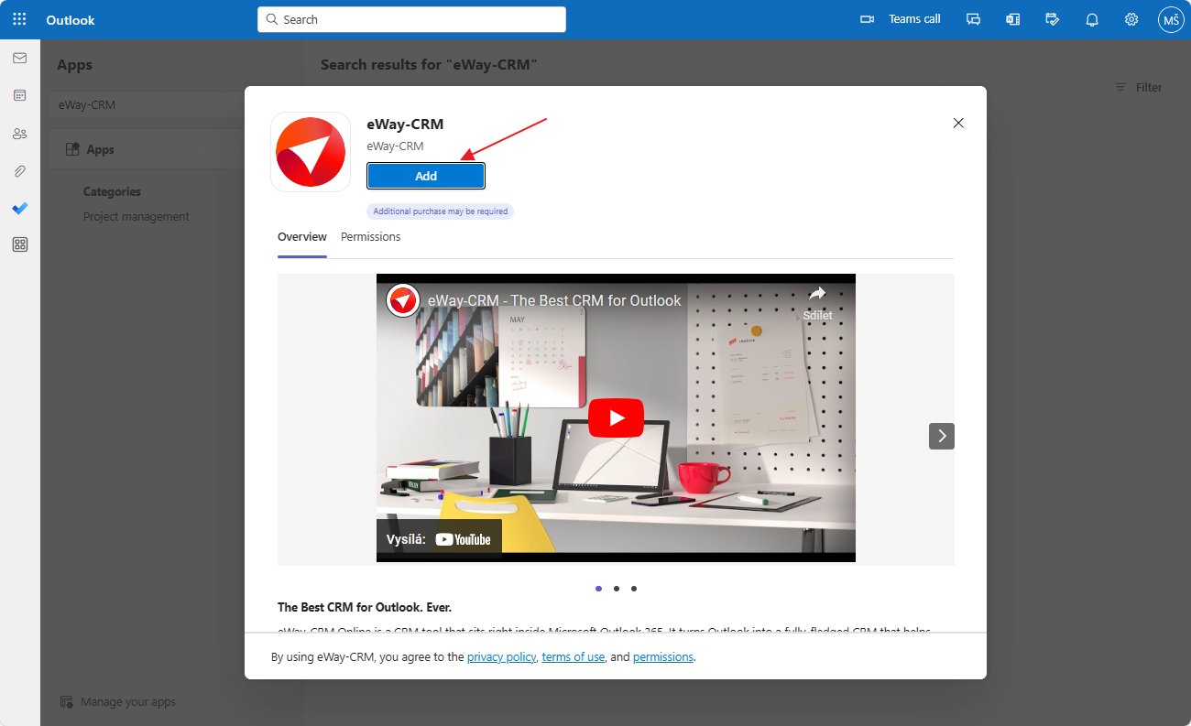
Task: Click the Apps search field with eWay-CRM
Action: point(147,104)
